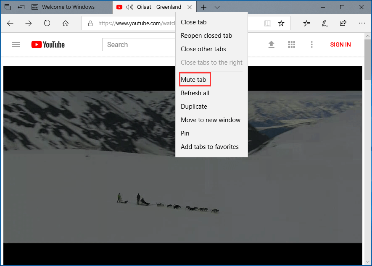This screenshot has width=372, height=266.
Task: Refresh the current page
Action: pos(47,23)
